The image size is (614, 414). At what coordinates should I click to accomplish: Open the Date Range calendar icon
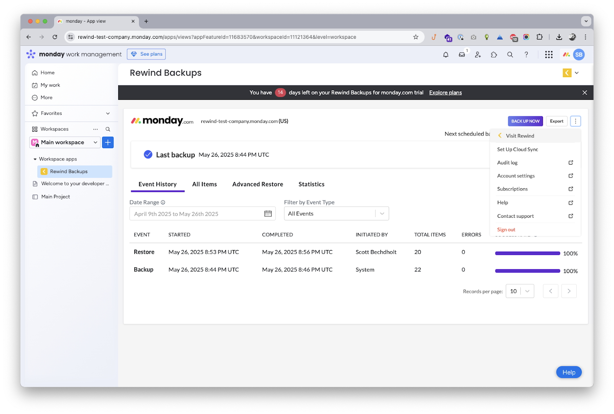tap(268, 214)
